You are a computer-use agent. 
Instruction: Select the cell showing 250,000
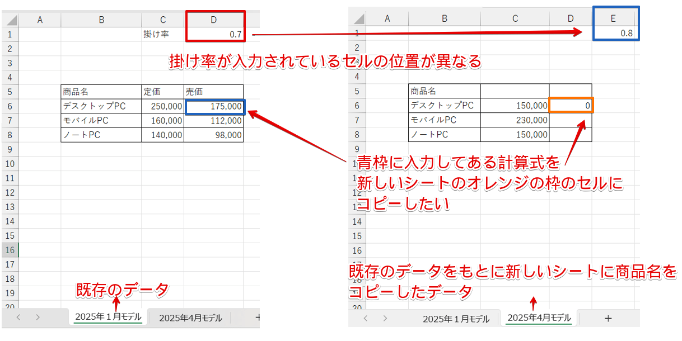(x=162, y=106)
